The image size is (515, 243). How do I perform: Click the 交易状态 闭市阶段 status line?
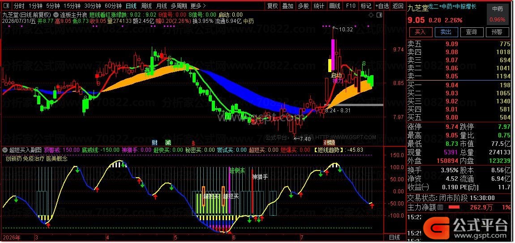coord(451,198)
